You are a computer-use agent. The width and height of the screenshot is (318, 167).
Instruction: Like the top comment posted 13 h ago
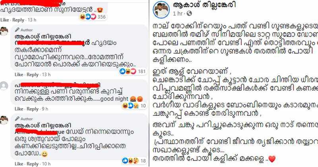point(4,20)
